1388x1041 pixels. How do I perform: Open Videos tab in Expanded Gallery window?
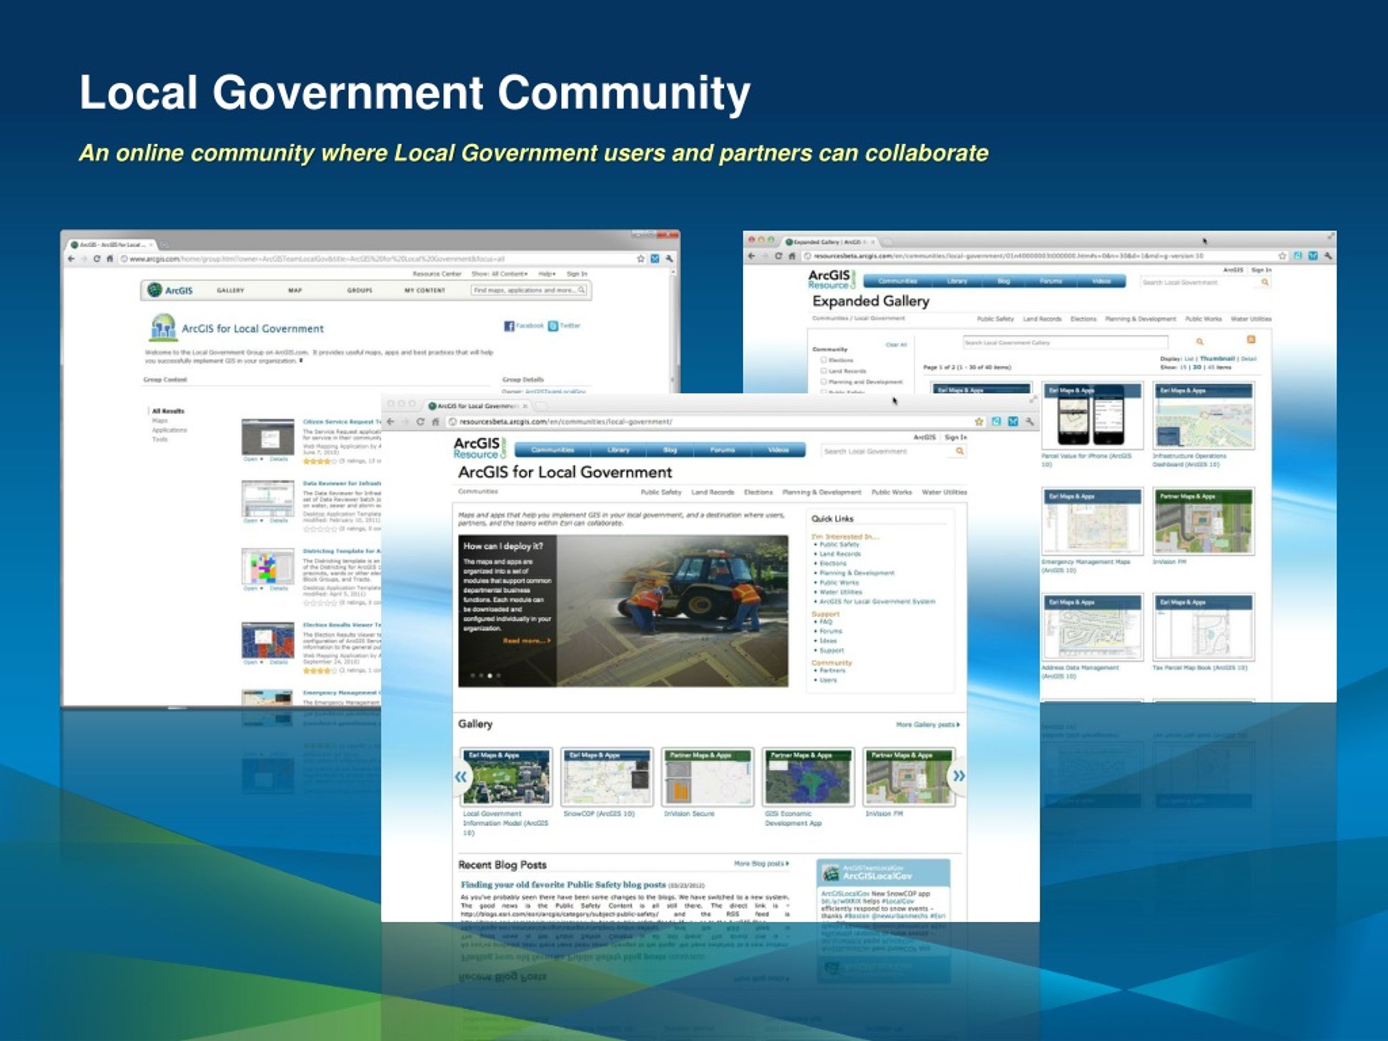(x=1101, y=281)
